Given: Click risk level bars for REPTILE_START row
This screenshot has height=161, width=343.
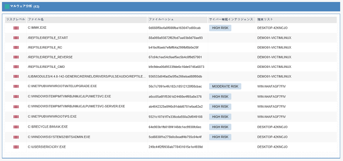Looking at the screenshot, I should [16, 38].
